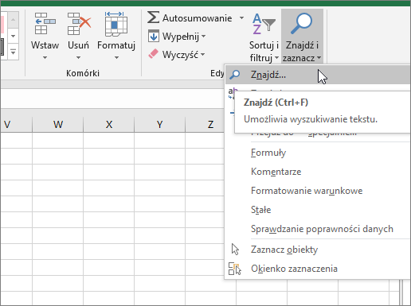Select column V header
This screenshot has height=306, width=411.
point(16,124)
